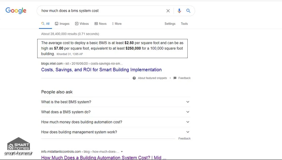The width and height of the screenshot is (282, 160).
Task: Open Costs, Savings, and ROI result link
Action: point(101,70)
